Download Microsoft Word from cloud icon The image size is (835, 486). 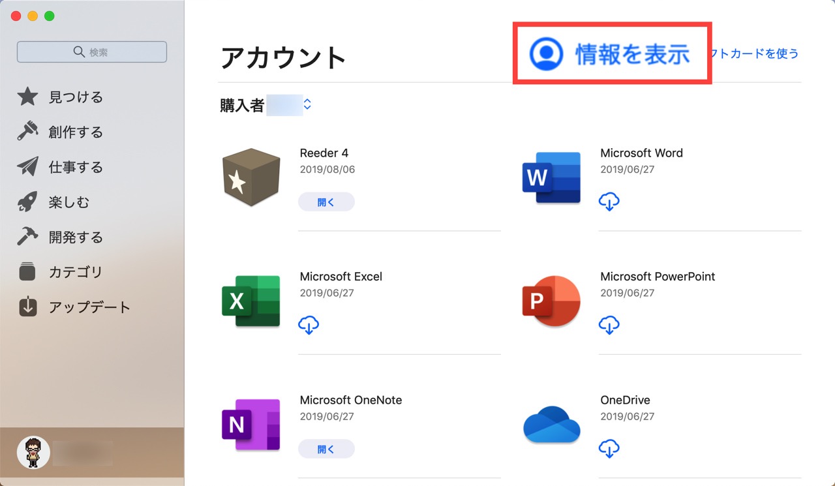609,202
